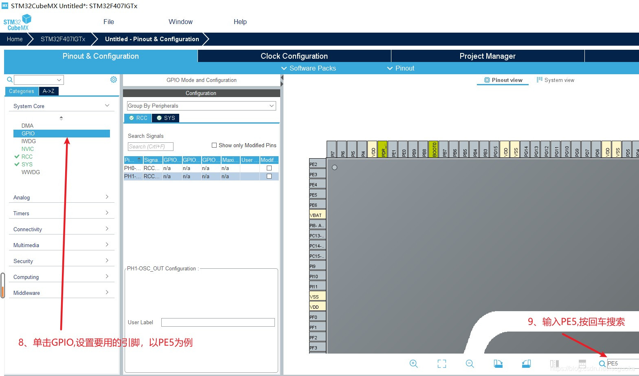The width and height of the screenshot is (639, 376).
Task: Flip the chip vertically
Action: 582,363
